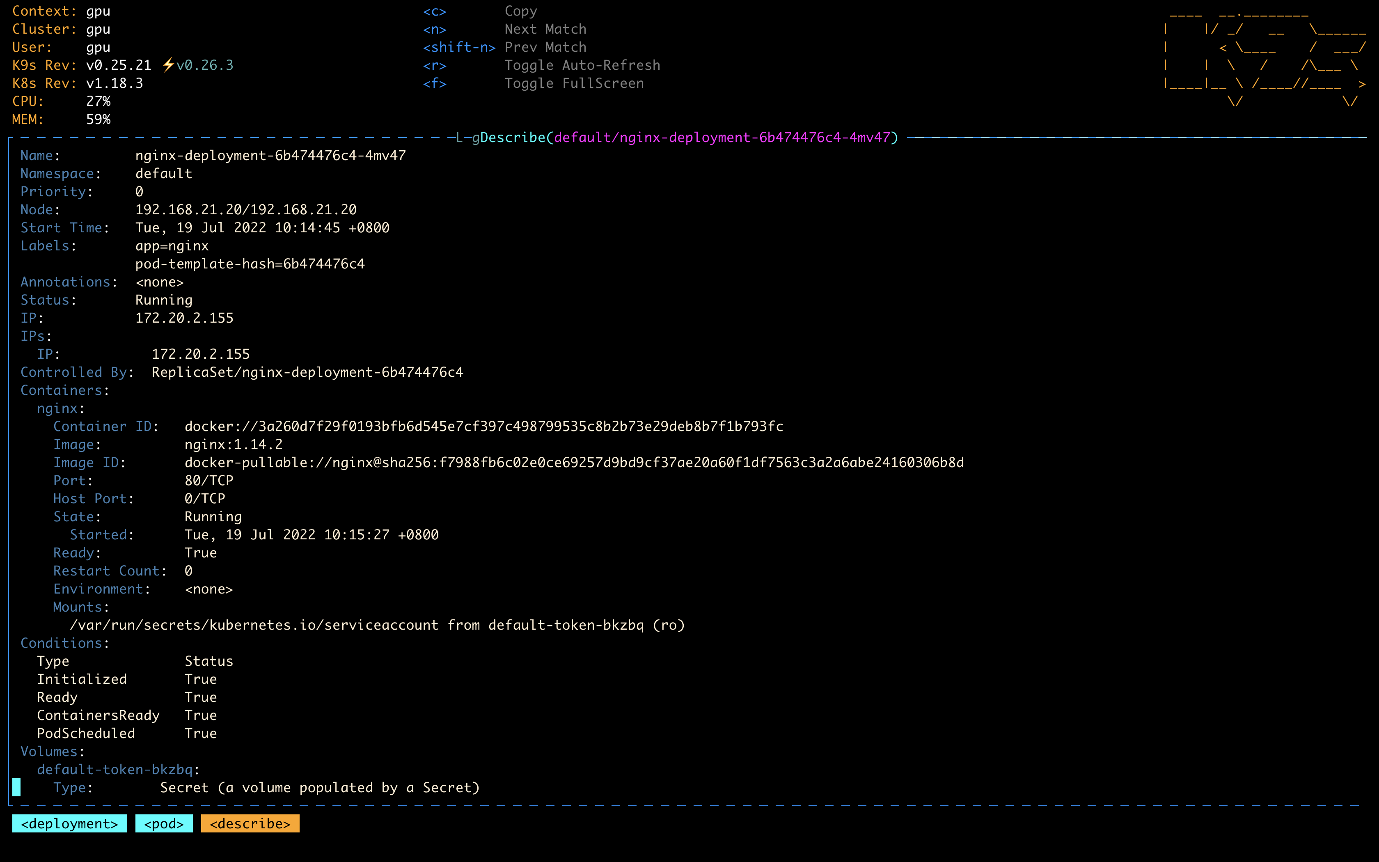The image size is (1379, 862).
Task: Click the v0.26.3 new version label
Action: pyautogui.click(x=205, y=66)
